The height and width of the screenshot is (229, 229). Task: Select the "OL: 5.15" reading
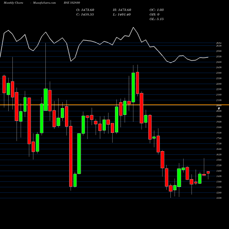point(157,19)
